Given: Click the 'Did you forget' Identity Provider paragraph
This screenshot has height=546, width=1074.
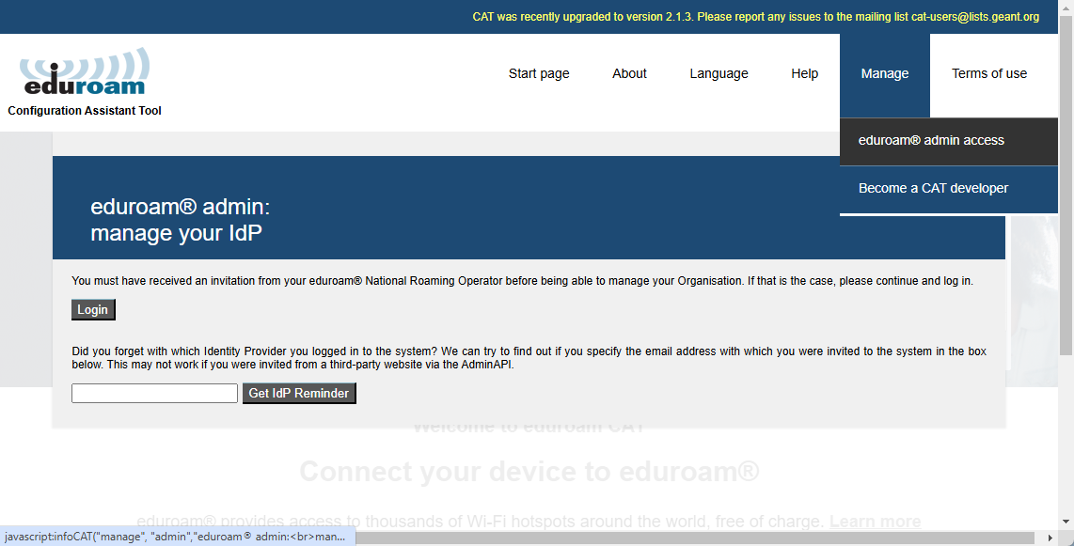Looking at the screenshot, I should pyautogui.click(x=529, y=358).
